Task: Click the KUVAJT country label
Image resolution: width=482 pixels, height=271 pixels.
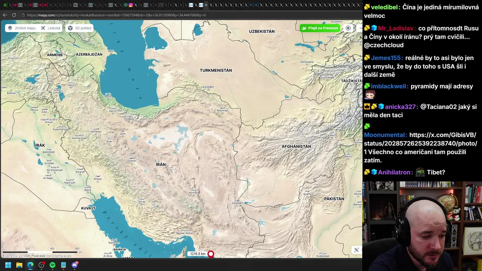Action: 88,208
